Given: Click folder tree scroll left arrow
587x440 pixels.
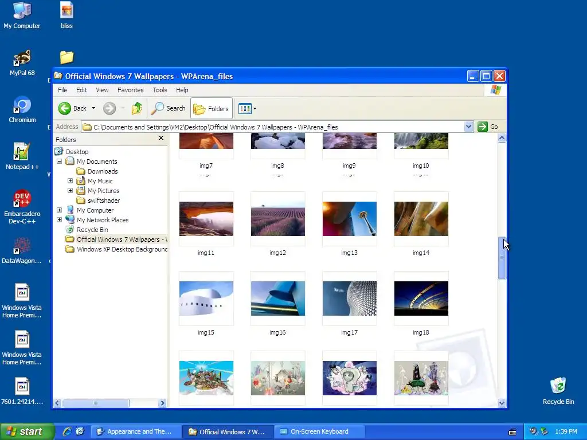Looking at the screenshot, I should (x=57, y=403).
